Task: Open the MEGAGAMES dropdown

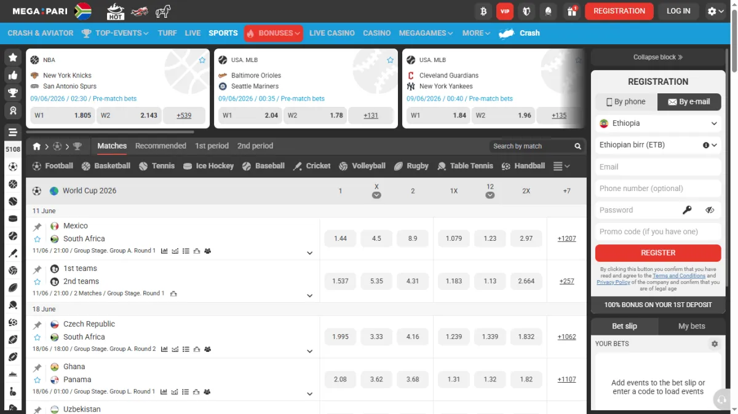Action: pyautogui.click(x=426, y=33)
